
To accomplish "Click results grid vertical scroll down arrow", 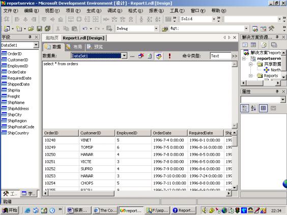I will tap(235, 188).
